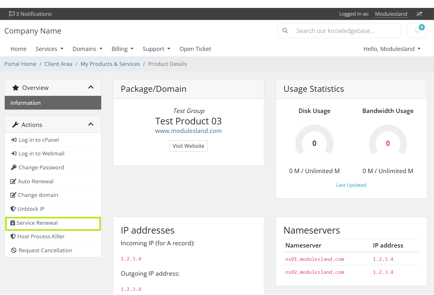This screenshot has width=434, height=295.
Task: Collapse the Overview panel chevron
Action: [x=91, y=87]
